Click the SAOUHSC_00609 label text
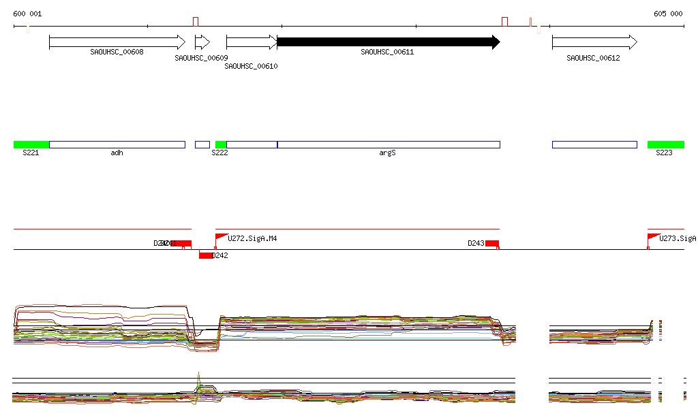The height and width of the screenshot is (416, 698). coord(201,59)
